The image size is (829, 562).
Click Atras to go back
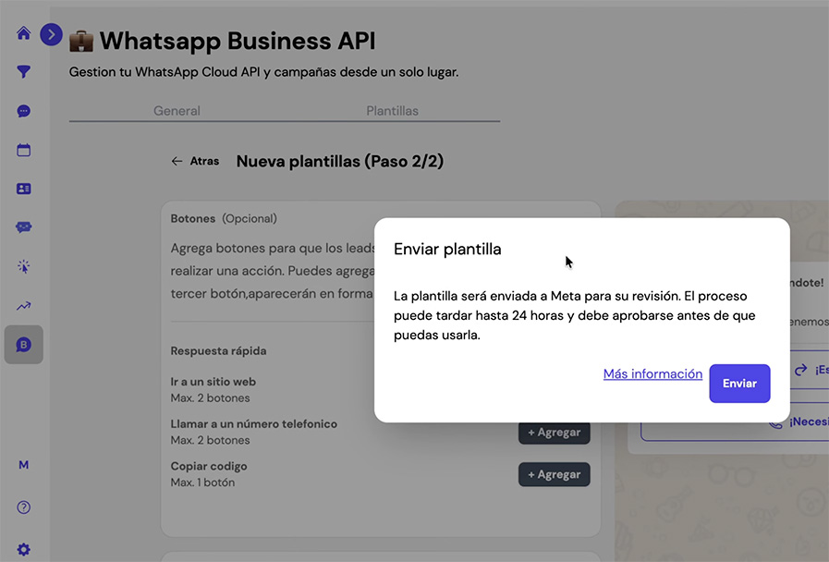(x=195, y=160)
